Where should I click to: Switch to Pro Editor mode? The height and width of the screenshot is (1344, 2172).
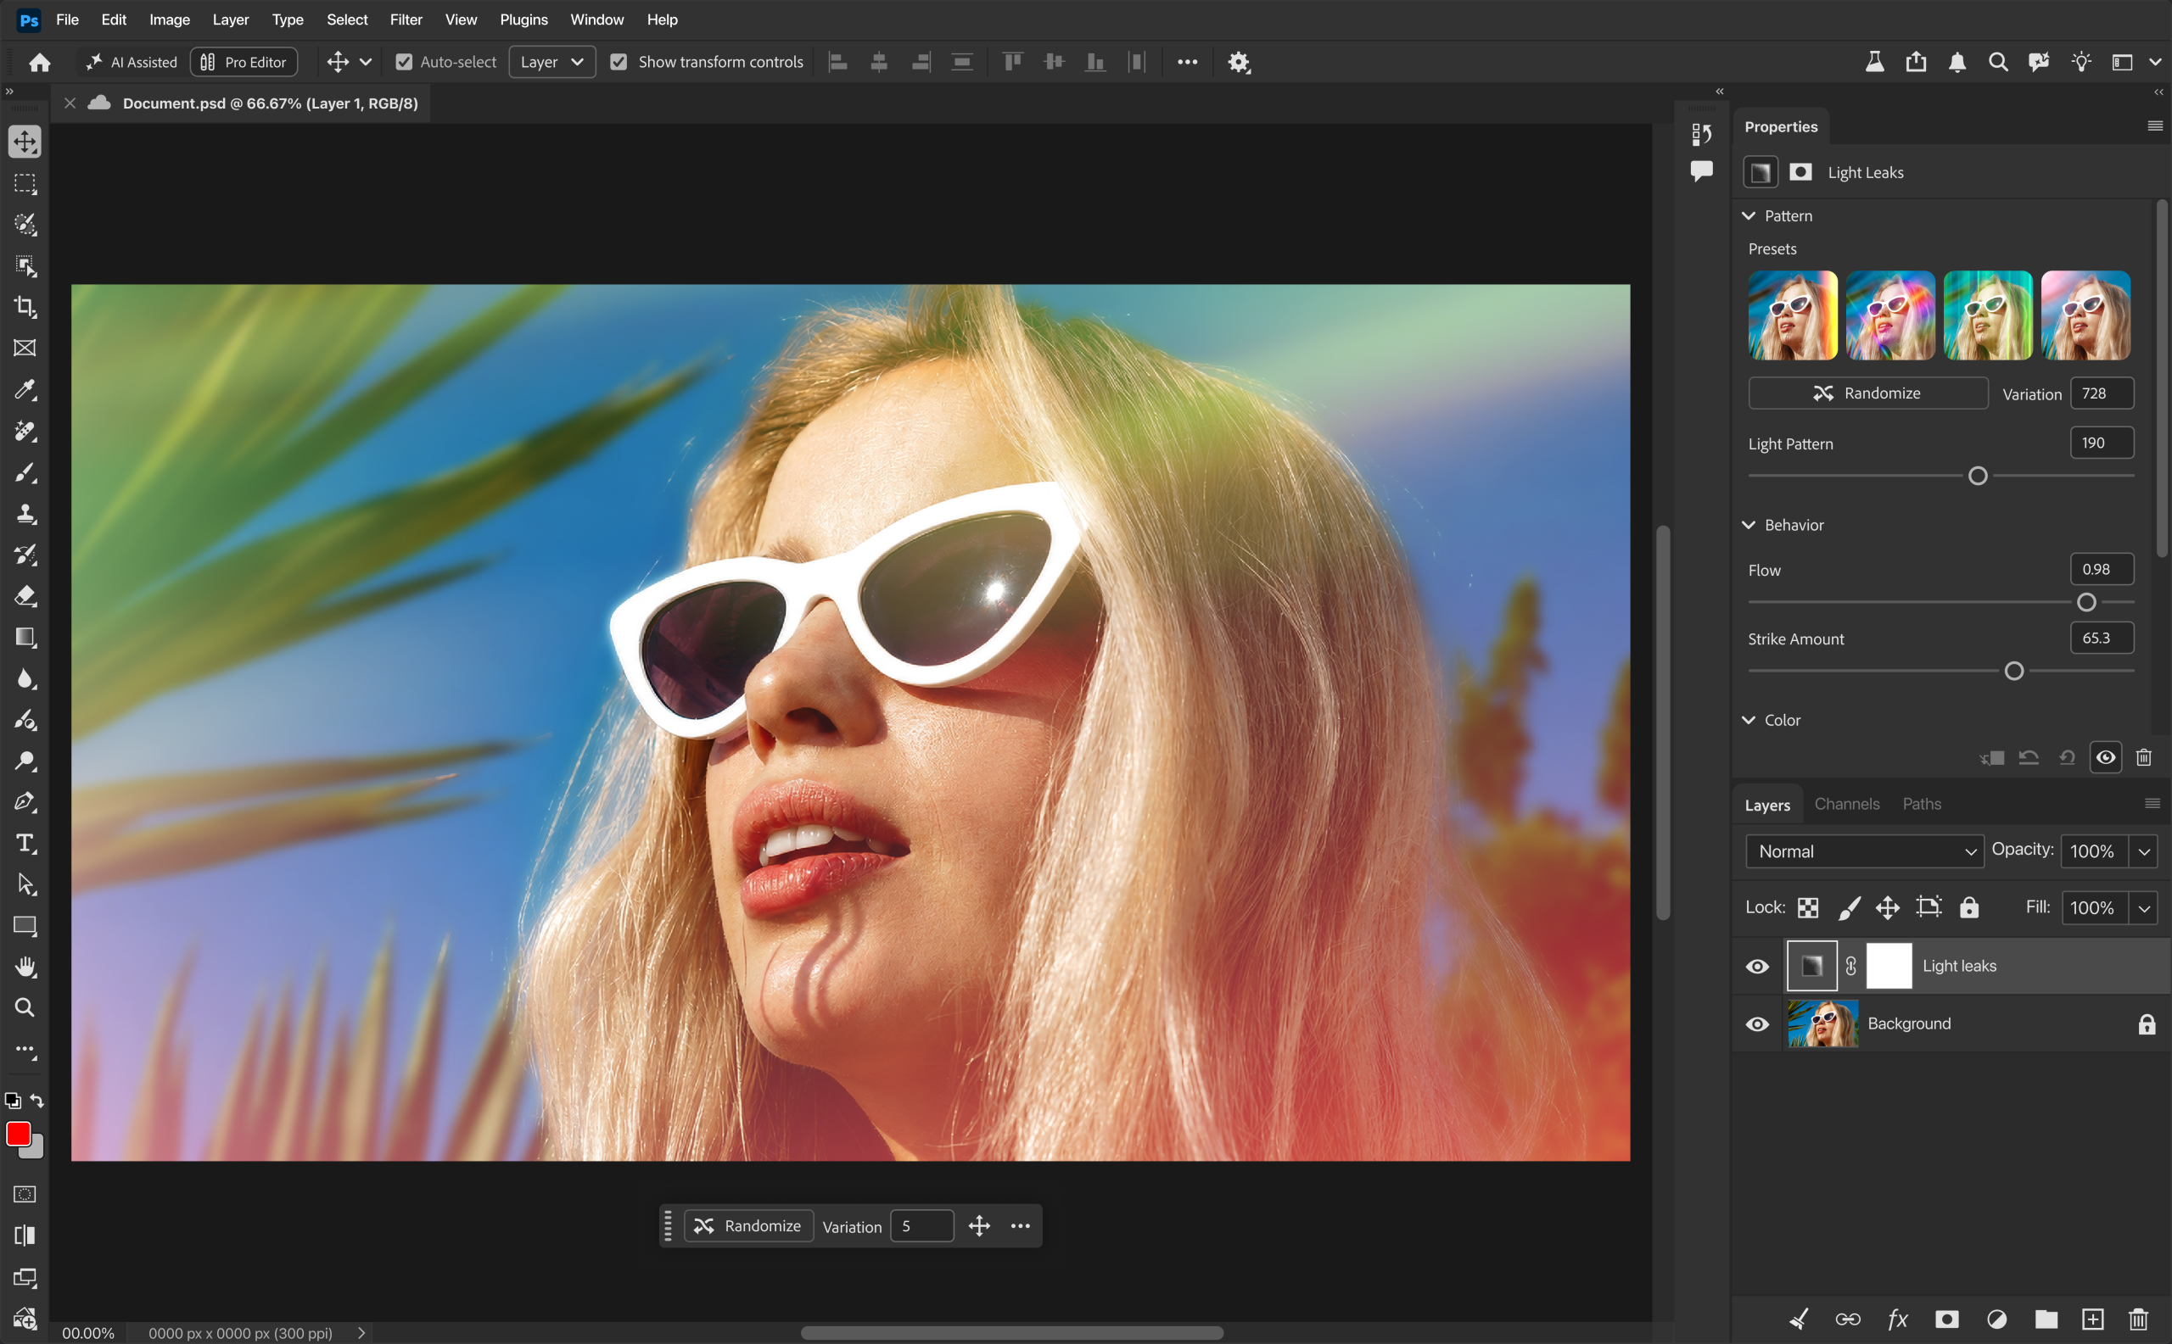click(x=244, y=62)
